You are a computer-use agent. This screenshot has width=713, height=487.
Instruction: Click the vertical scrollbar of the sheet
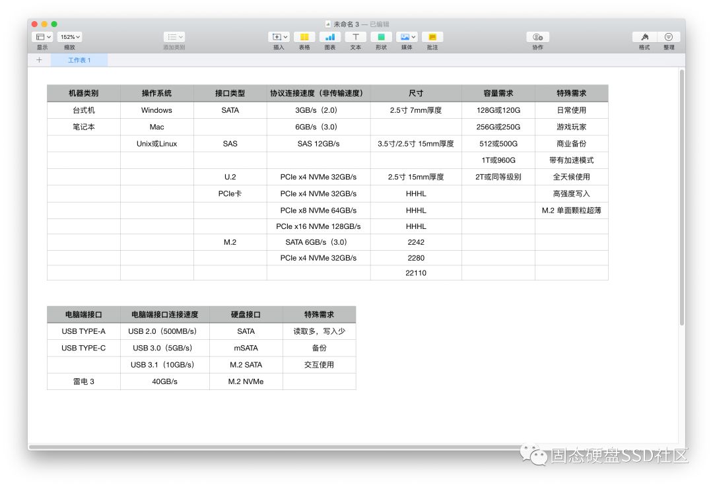681,197
